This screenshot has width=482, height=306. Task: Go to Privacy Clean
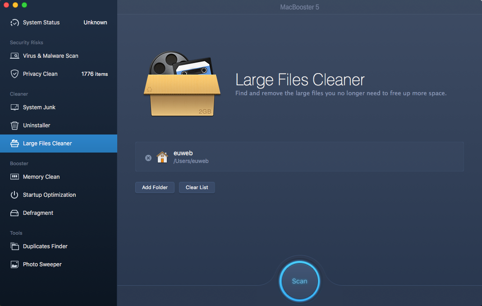pyautogui.click(x=59, y=74)
